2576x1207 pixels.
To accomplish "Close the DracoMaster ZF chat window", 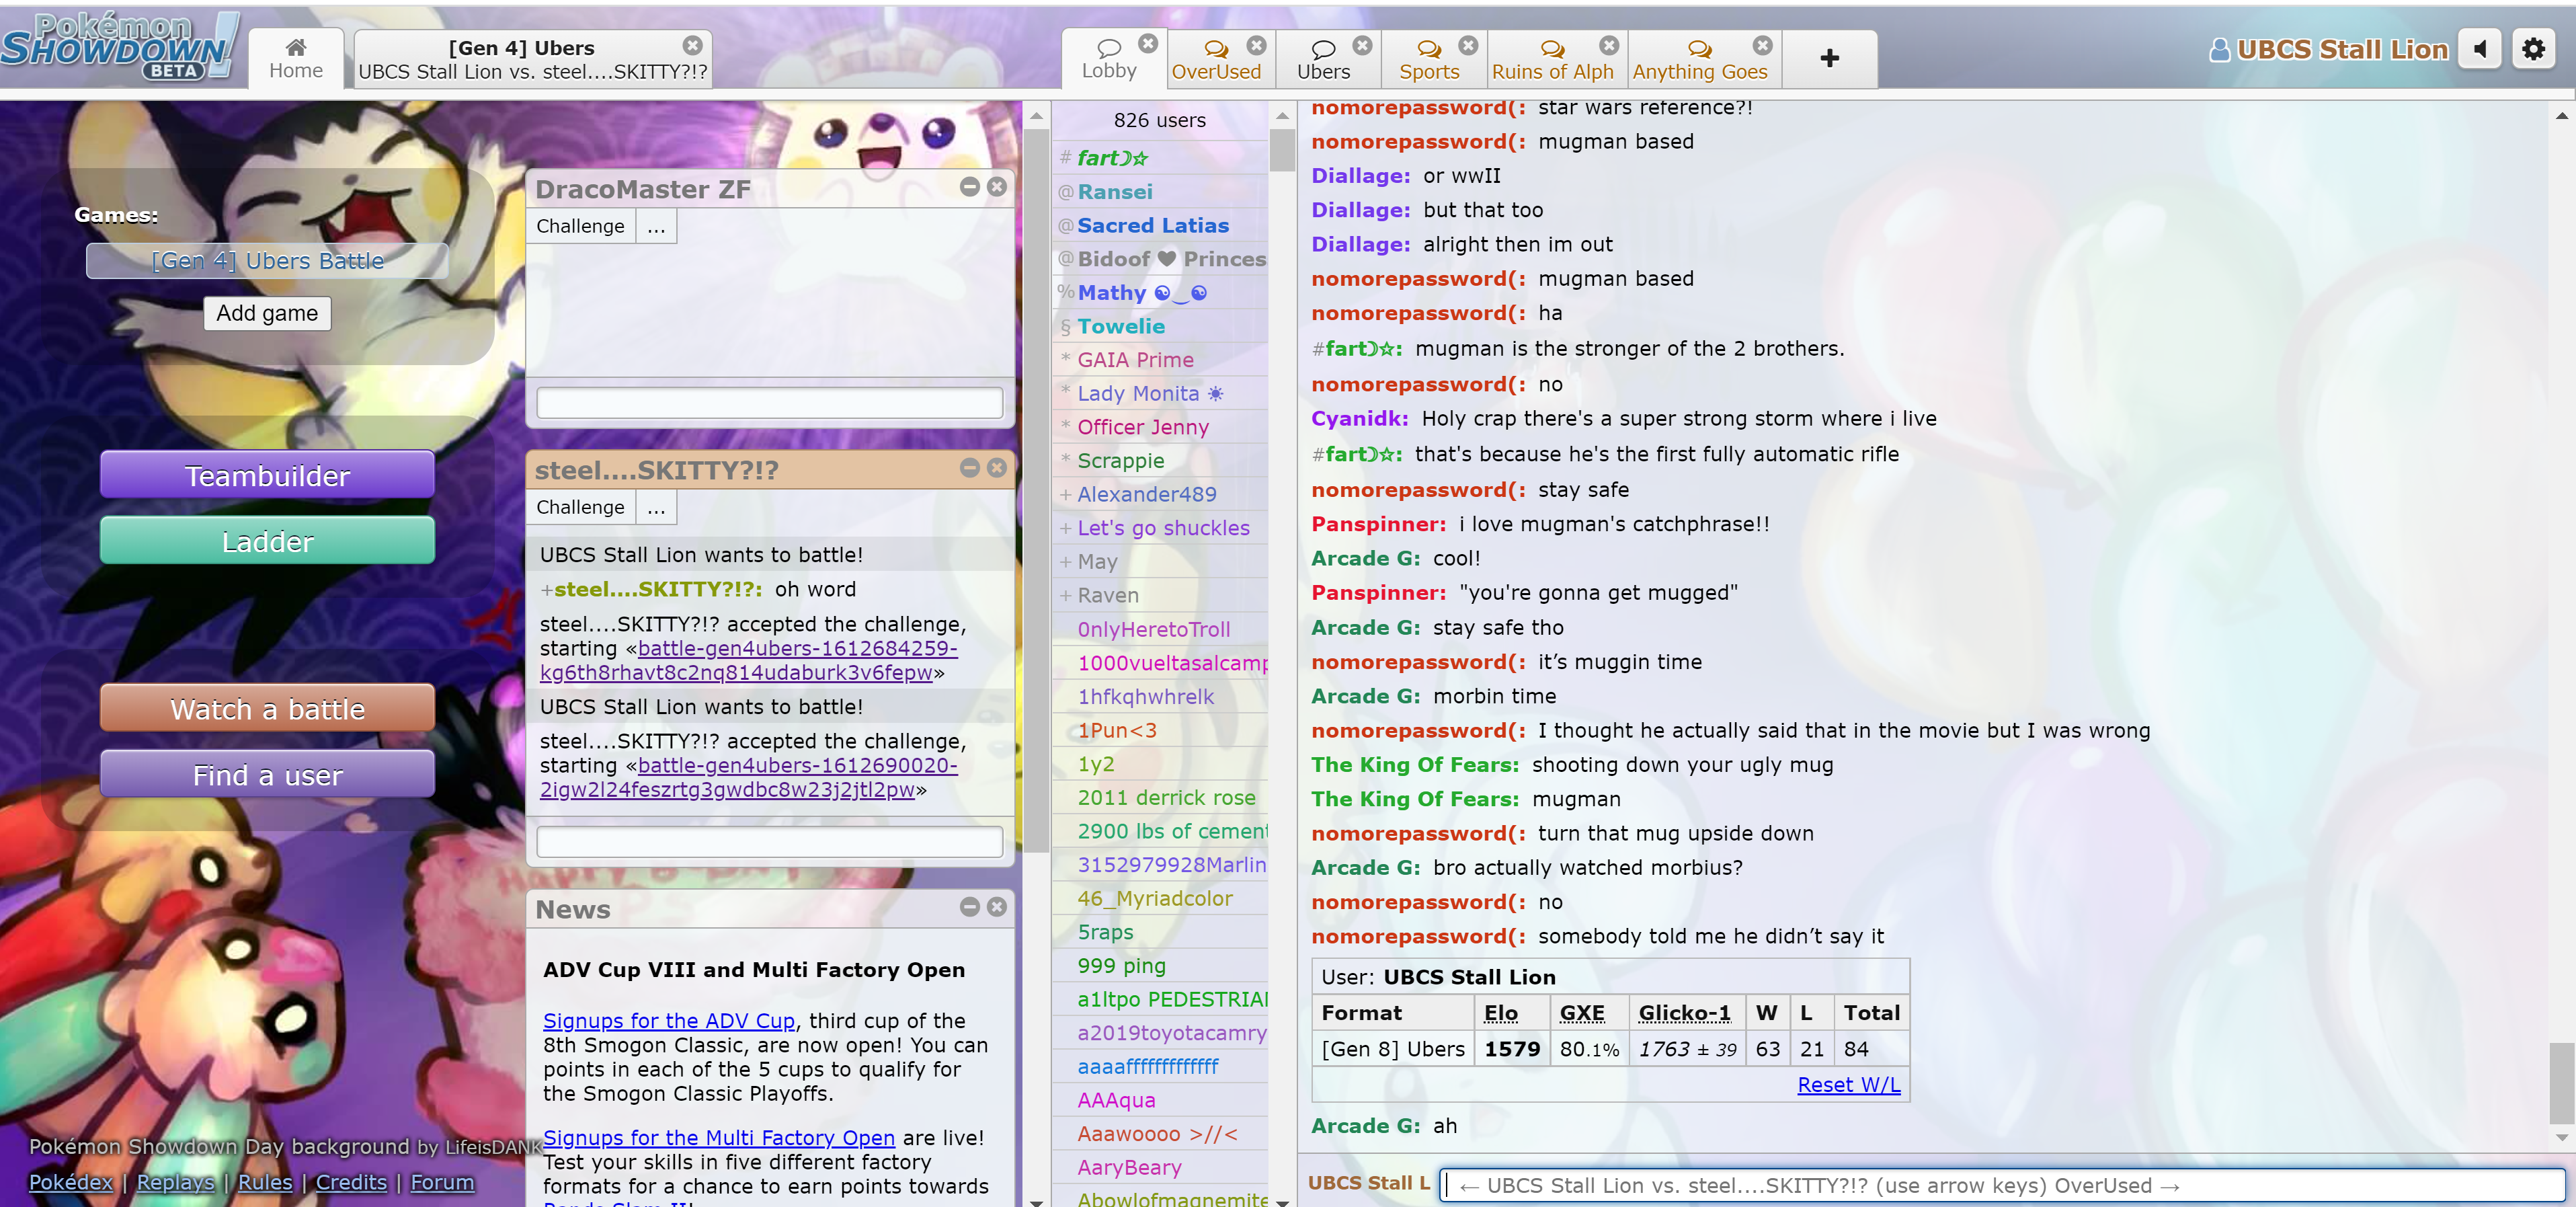I will point(996,186).
